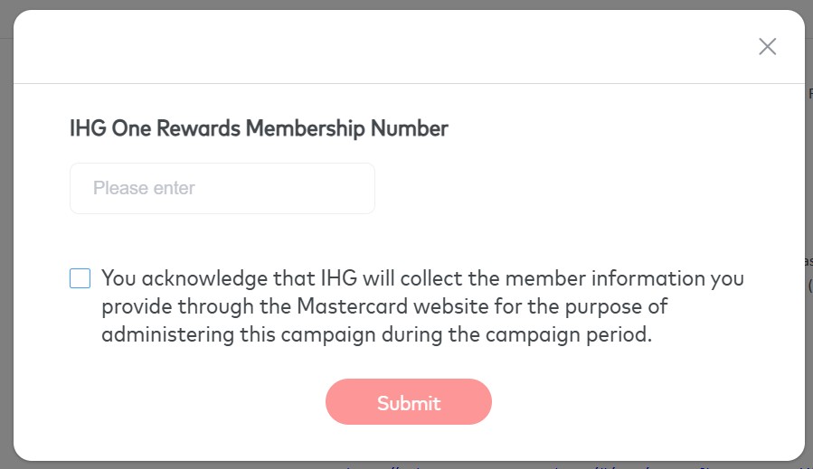Click the 'Please enter' placeholder text
This screenshot has width=813, height=469.
(x=144, y=188)
